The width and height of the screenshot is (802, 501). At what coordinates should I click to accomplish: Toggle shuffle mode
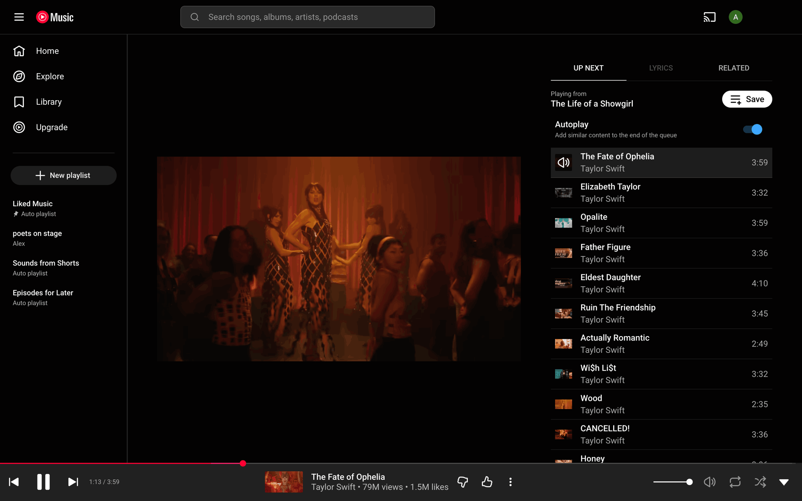coord(760,482)
